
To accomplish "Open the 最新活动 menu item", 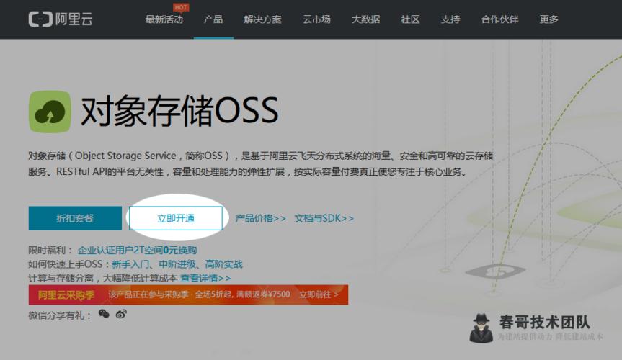I will [164, 19].
